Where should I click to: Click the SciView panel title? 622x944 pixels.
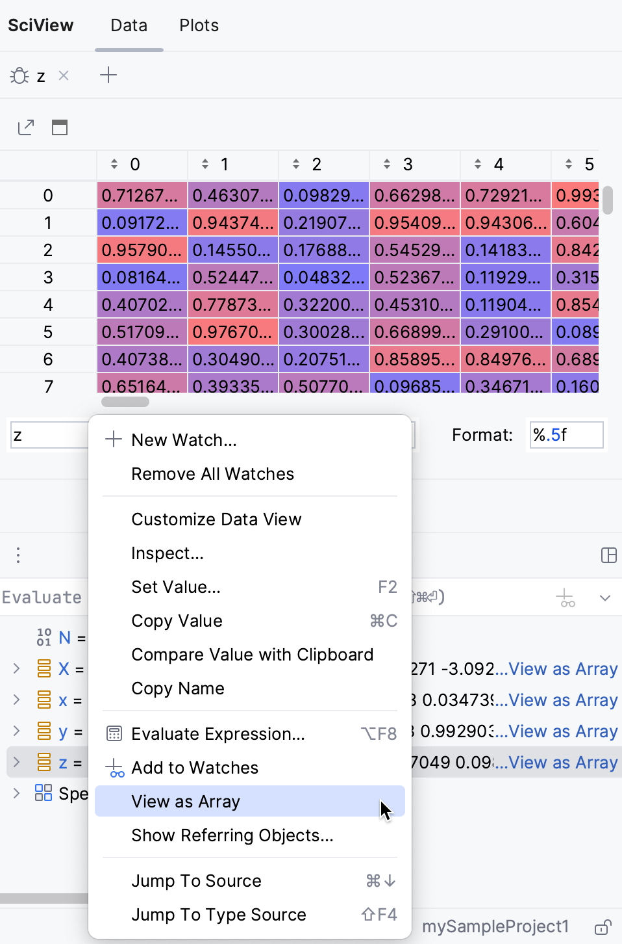coord(41,25)
